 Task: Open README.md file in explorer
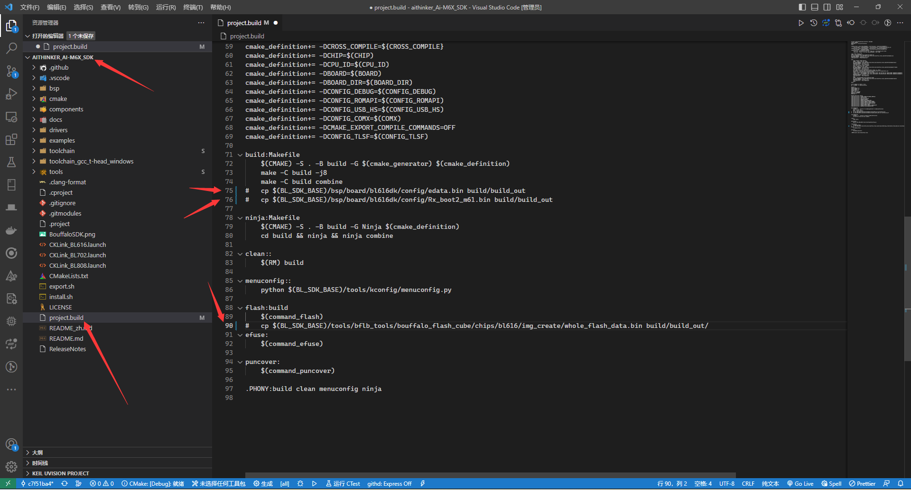coord(117,339)
